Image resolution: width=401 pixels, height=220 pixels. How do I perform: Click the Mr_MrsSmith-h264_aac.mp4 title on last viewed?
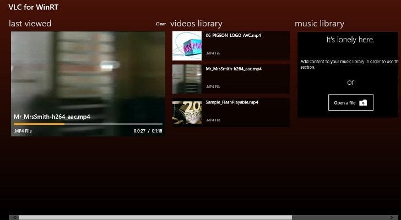click(x=52, y=117)
